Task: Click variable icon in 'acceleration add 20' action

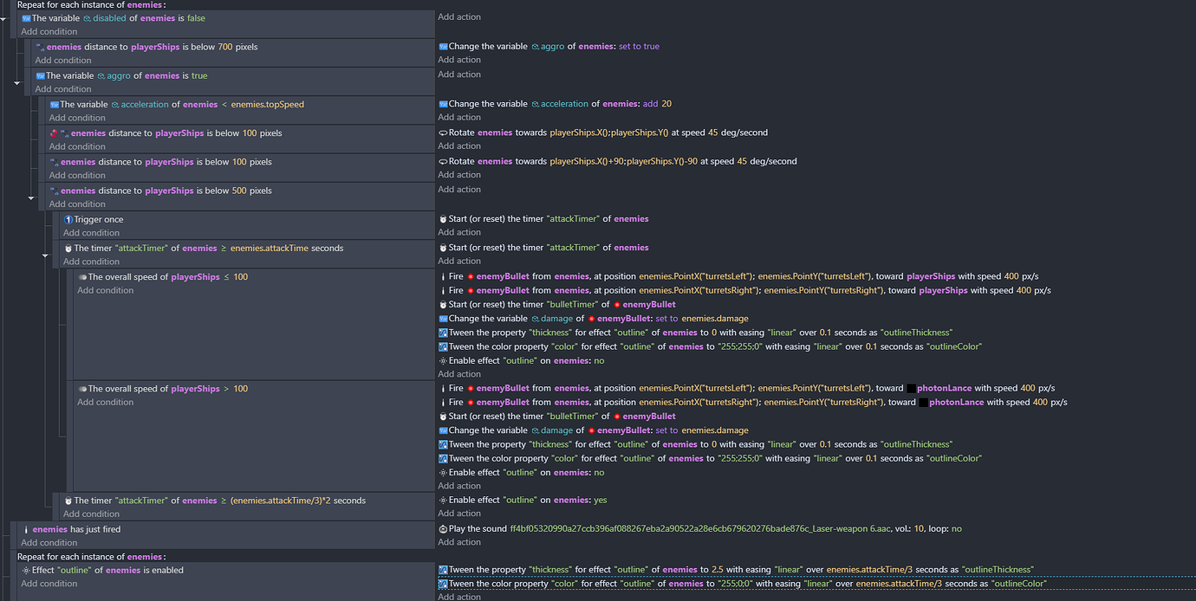Action: [x=443, y=104]
